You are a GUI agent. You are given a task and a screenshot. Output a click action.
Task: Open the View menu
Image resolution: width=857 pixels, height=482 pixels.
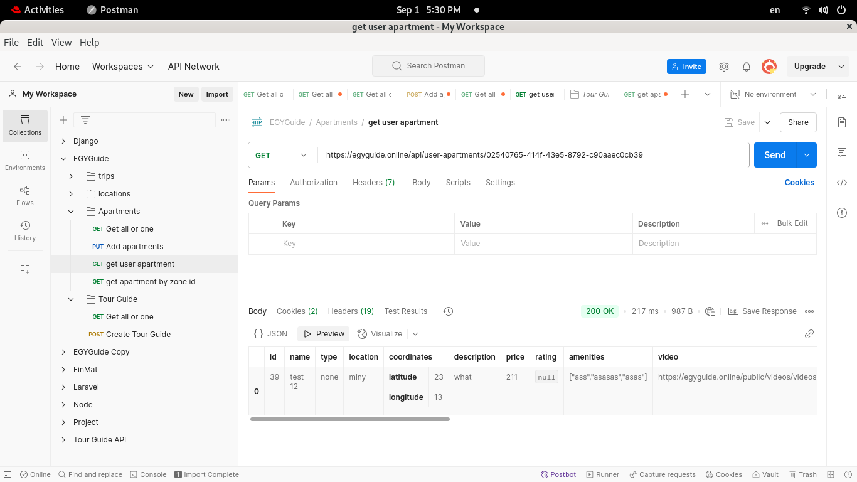(x=61, y=43)
